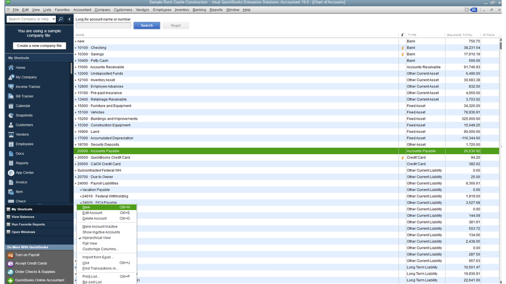Collapse 24000 Payroll Liabilities account
The height and width of the screenshot is (284, 506).
point(76,183)
